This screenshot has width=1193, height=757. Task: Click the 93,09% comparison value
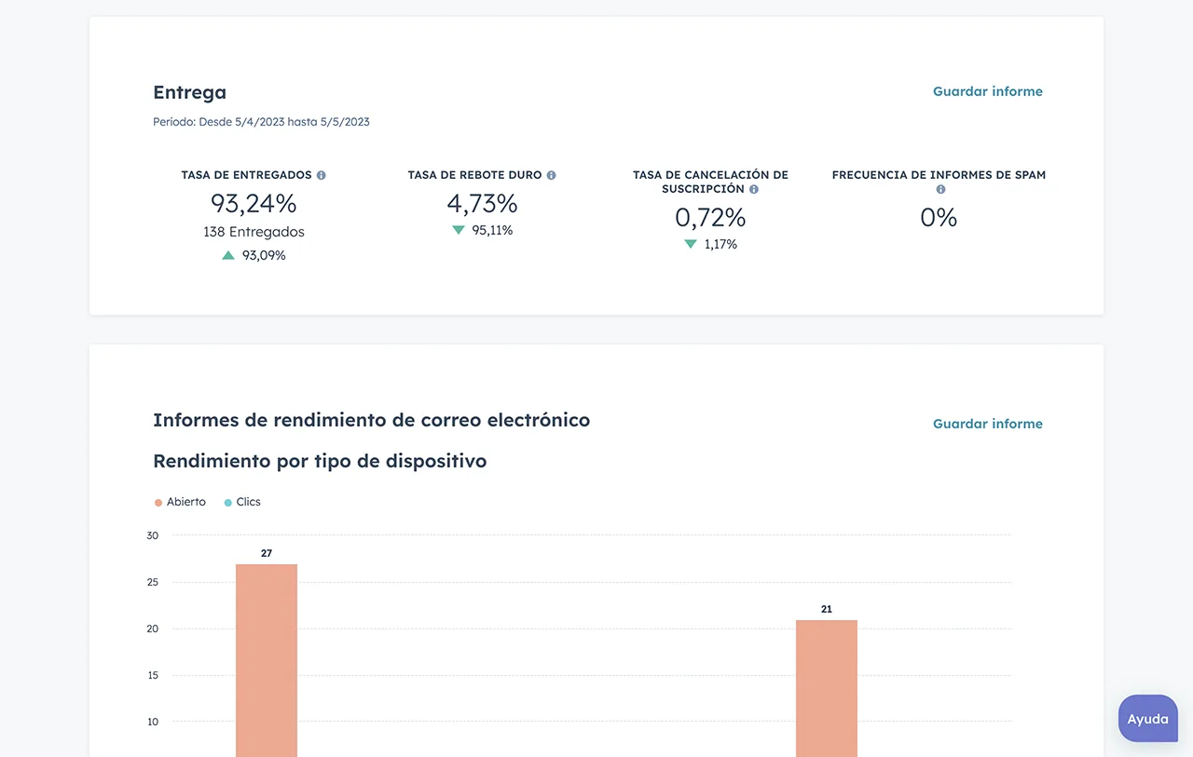(264, 255)
